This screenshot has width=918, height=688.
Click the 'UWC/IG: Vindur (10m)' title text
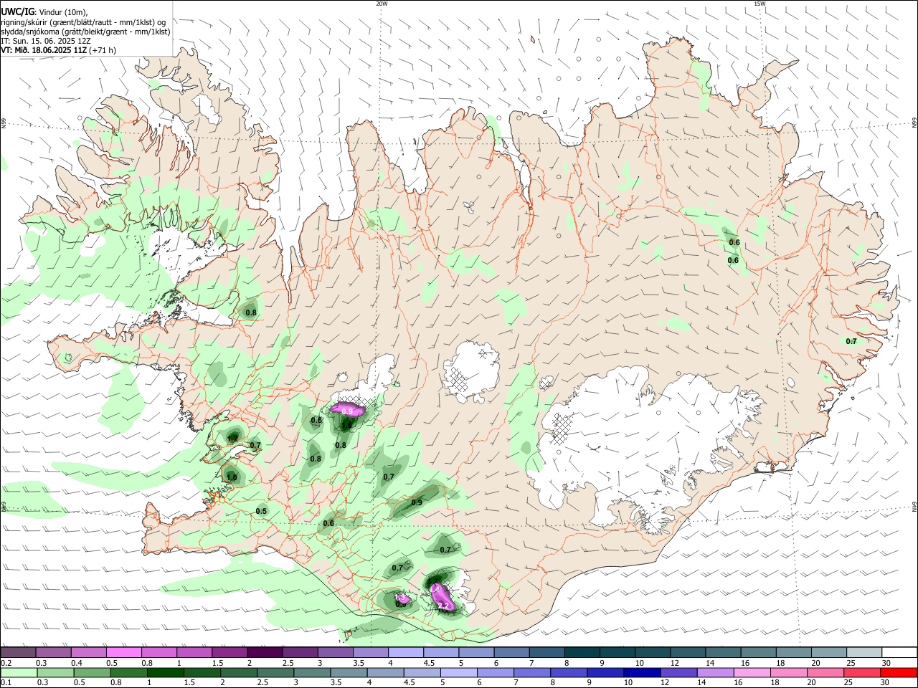(x=44, y=12)
